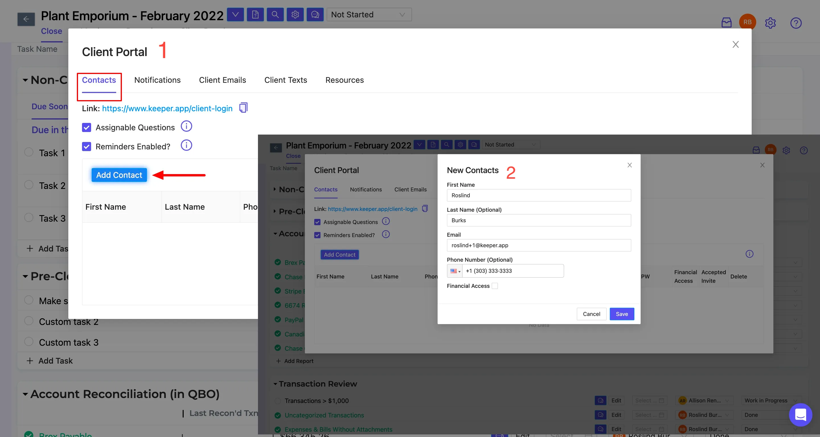Click the phone number field showing +1 (303) 333-3333
The image size is (820, 437).
click(x=513, y=271)
